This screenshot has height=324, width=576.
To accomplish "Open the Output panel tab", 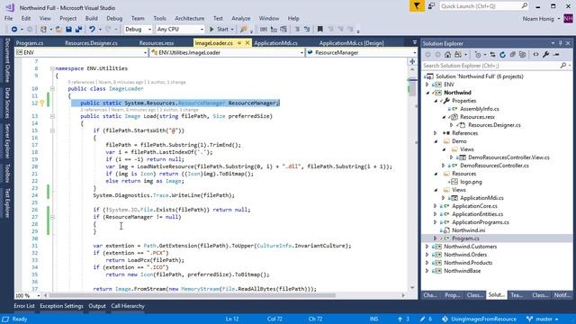I will coord(97,306).
